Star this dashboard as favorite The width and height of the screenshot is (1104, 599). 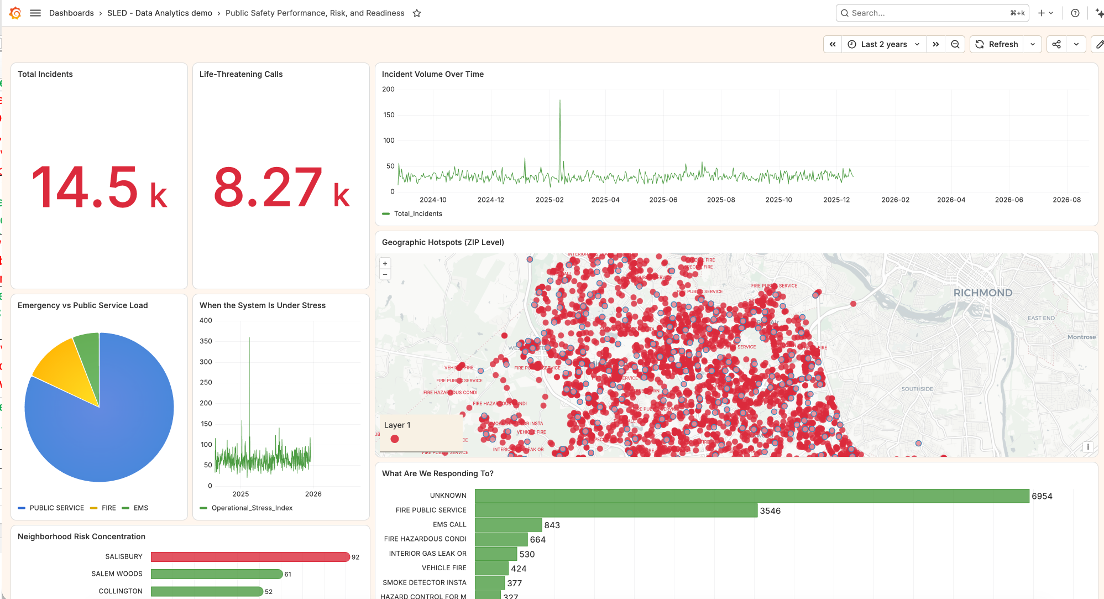(x=417, y=13)
